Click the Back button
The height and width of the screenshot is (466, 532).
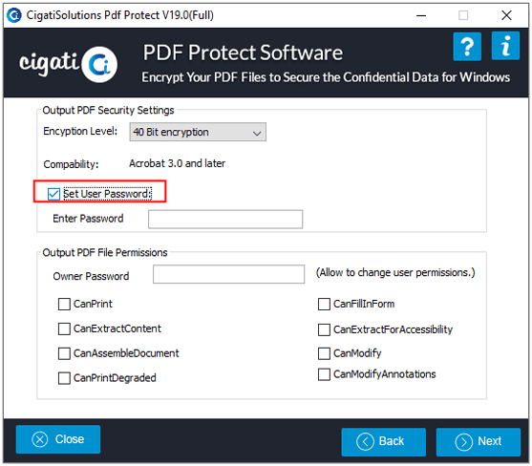[383, 442]
